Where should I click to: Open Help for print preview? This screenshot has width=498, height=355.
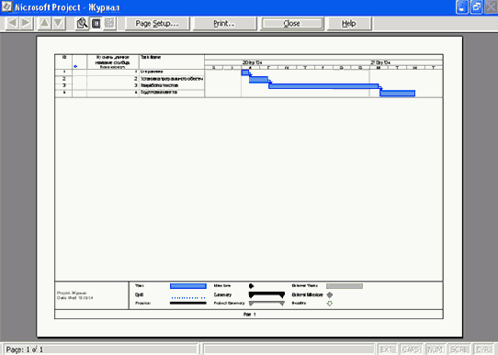pos(349,24)
